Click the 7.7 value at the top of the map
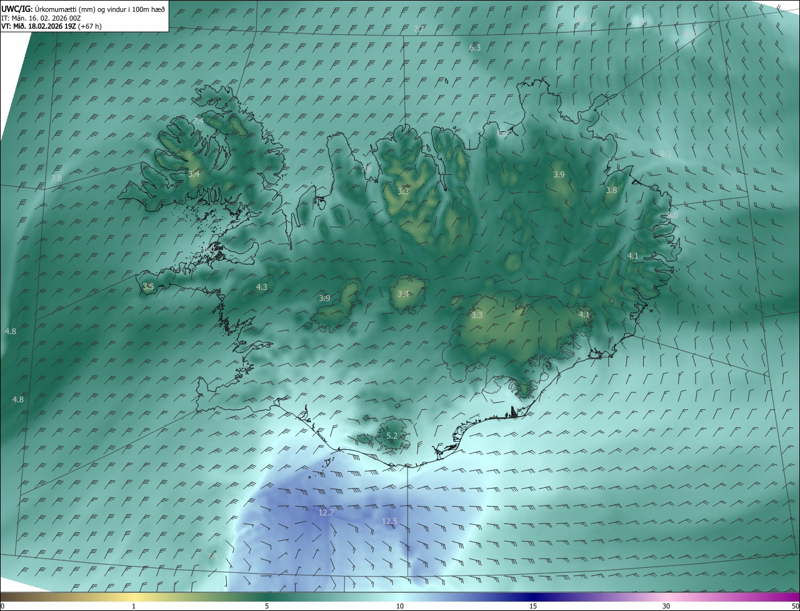 (419, 29)
